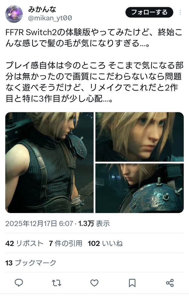Viewport: 189px width, 296px height.
Task: Open the bottom-right shoulder armor image
Action: pos(140,188)
